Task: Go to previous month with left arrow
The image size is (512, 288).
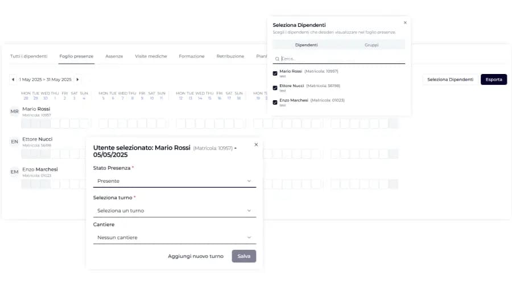Action: [x=13, y=79]
